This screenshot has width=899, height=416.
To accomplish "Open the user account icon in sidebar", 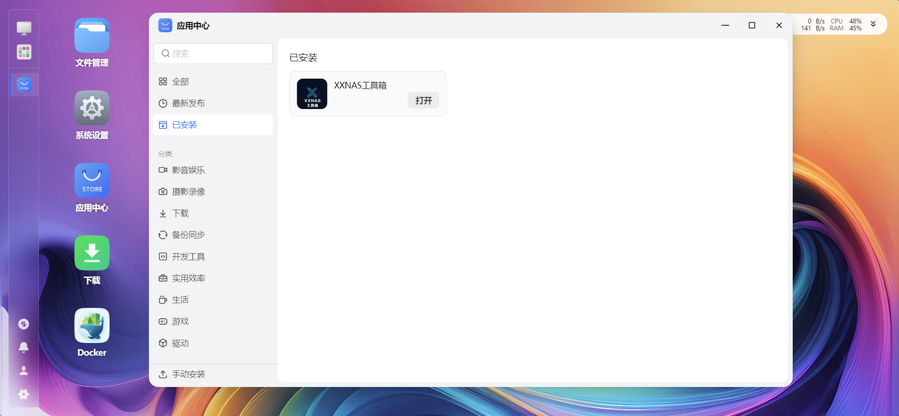I will pyautogui.click(x=23, y=371).
